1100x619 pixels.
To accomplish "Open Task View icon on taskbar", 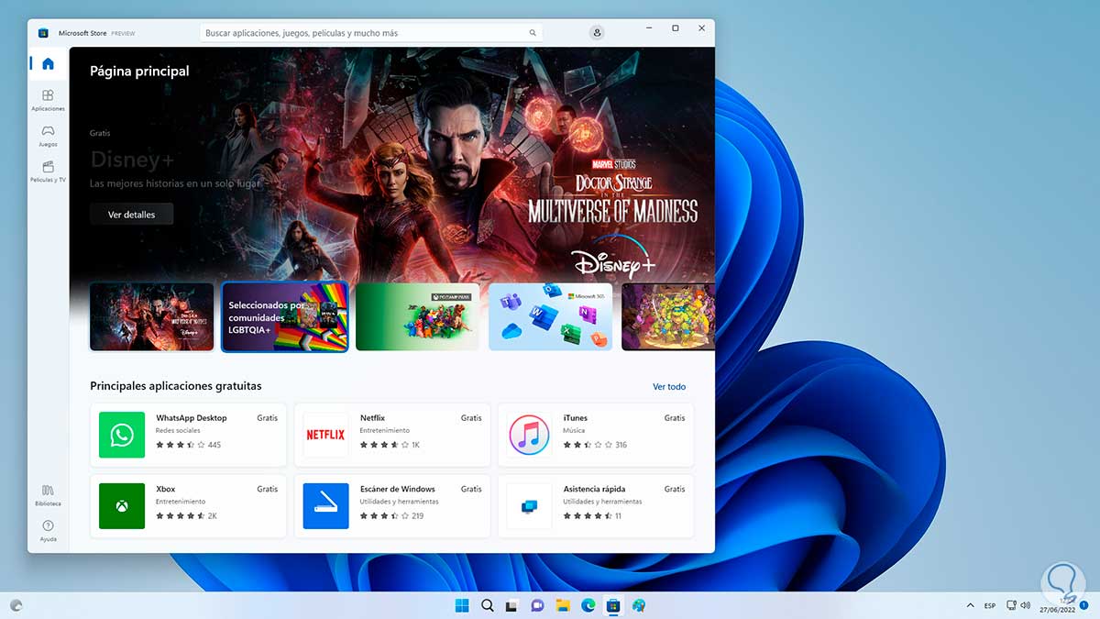I will 512,605.
